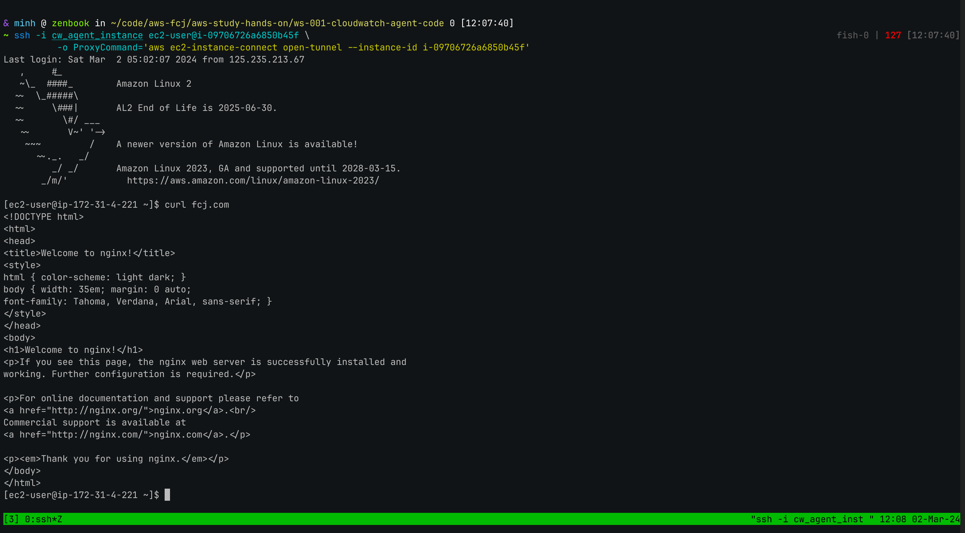Click the underlined cw_agent_instance key file path
The width and height of the screenshot is (965, 533).
point(97,35)
